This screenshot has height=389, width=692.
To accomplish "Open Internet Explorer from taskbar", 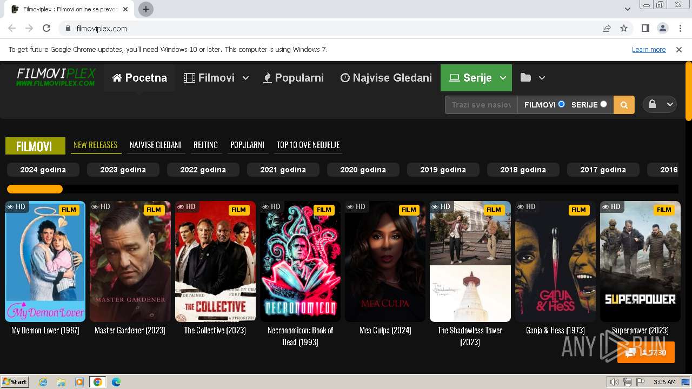I will tap(43, 382).
